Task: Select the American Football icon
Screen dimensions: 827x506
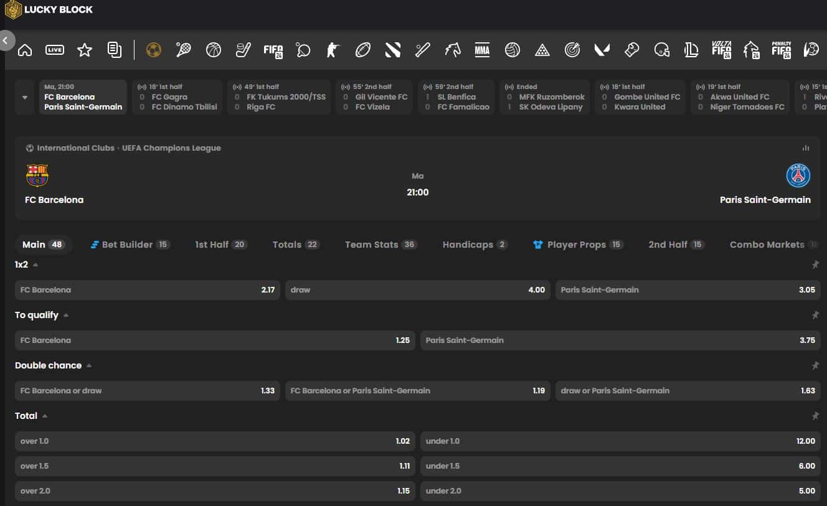Action: click(363, 50)
